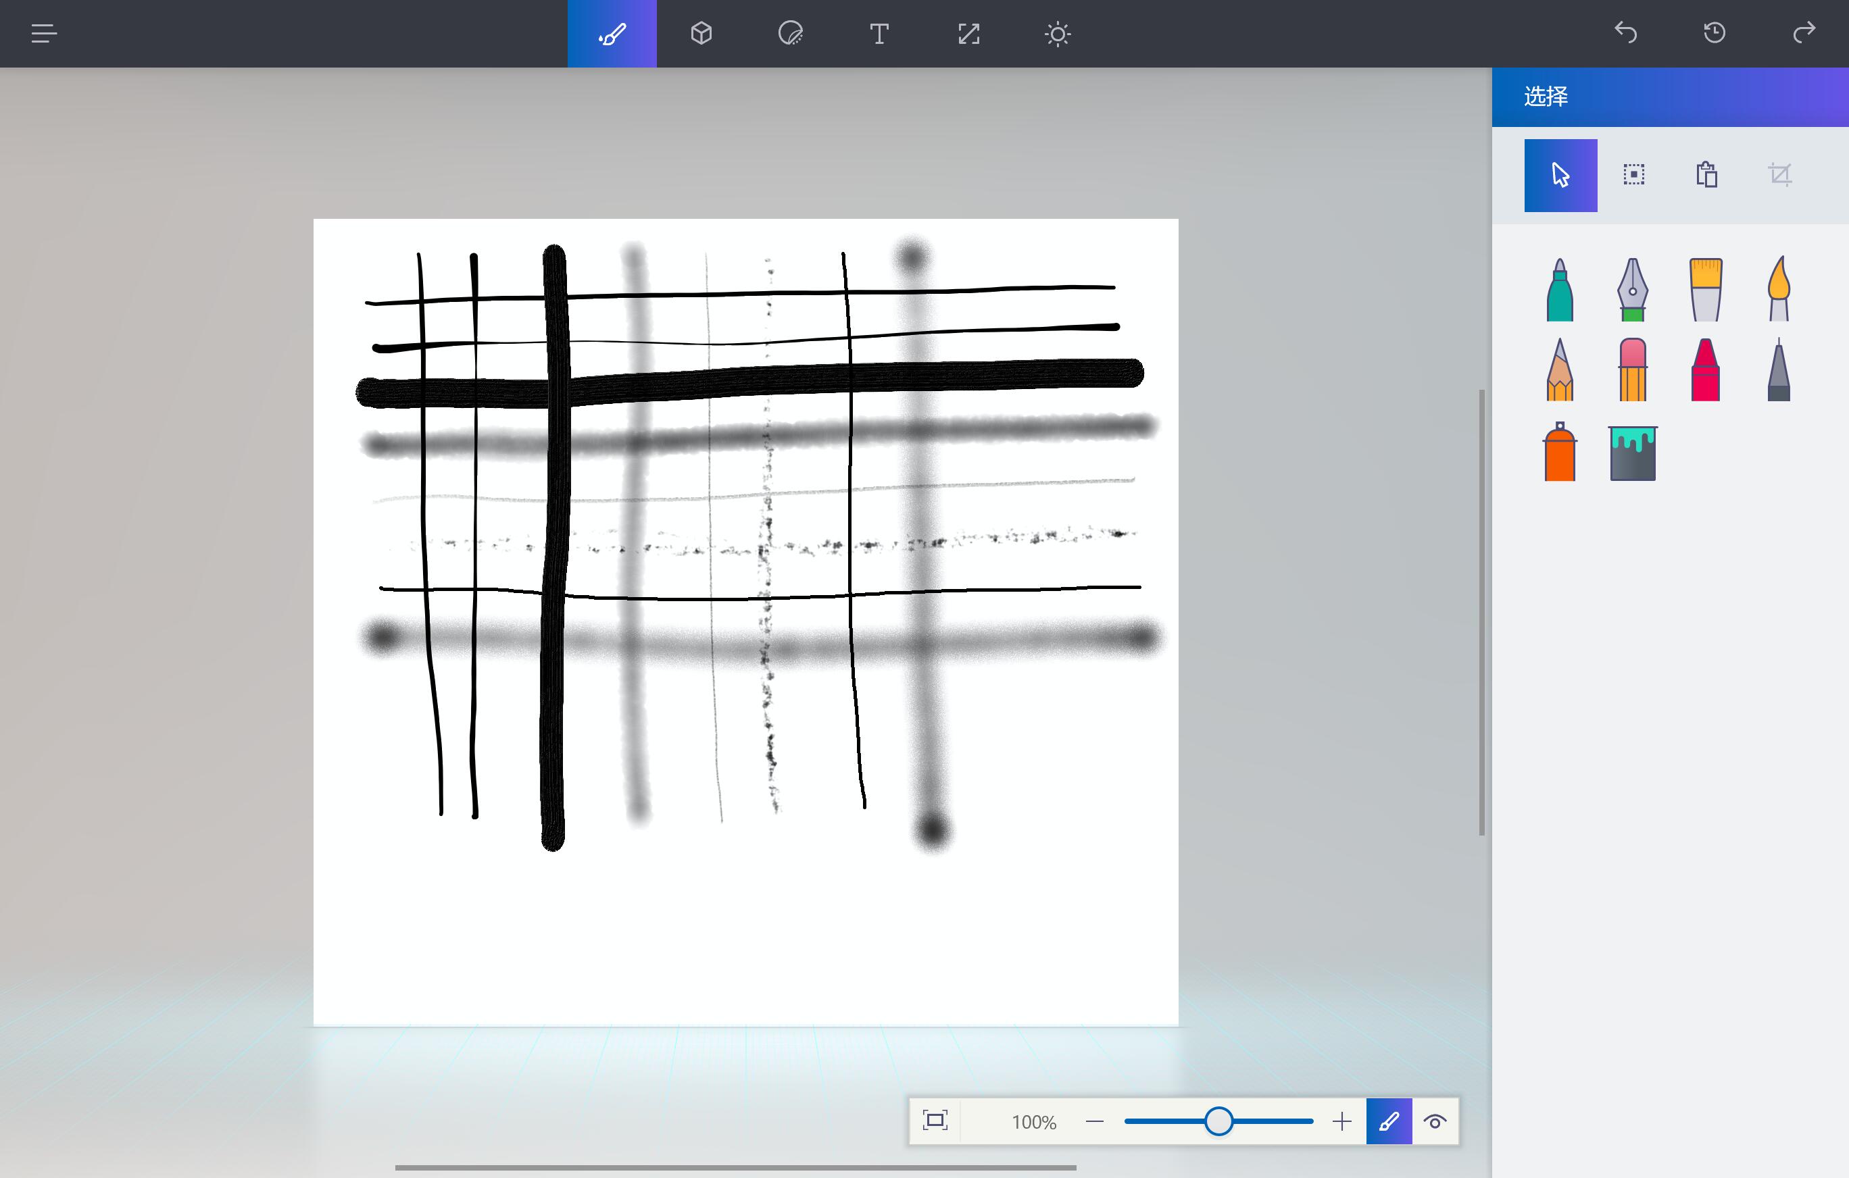Screen dimensions: 1849x1178
Task: Open the history clock panel
Action: [x=1715, y=33]
